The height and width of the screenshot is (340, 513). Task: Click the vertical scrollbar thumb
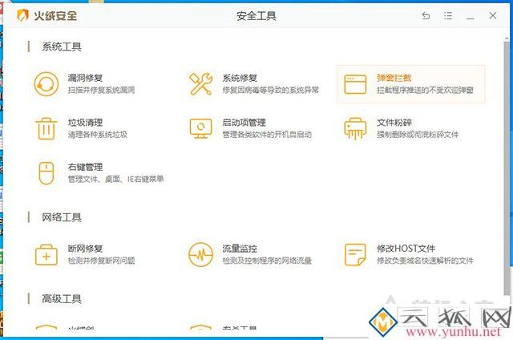pyautogui.click(x=507, y=168)
